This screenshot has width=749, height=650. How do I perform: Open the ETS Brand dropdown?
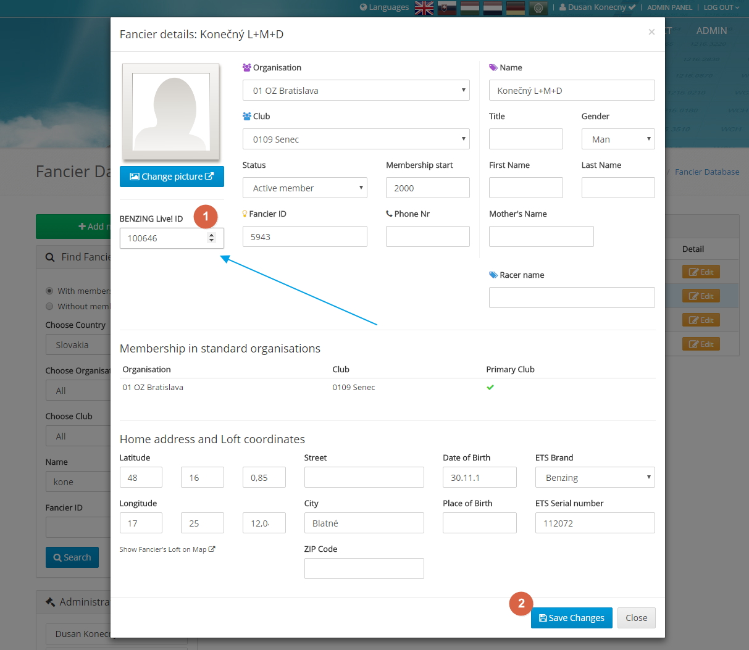[x=595, y=477]
